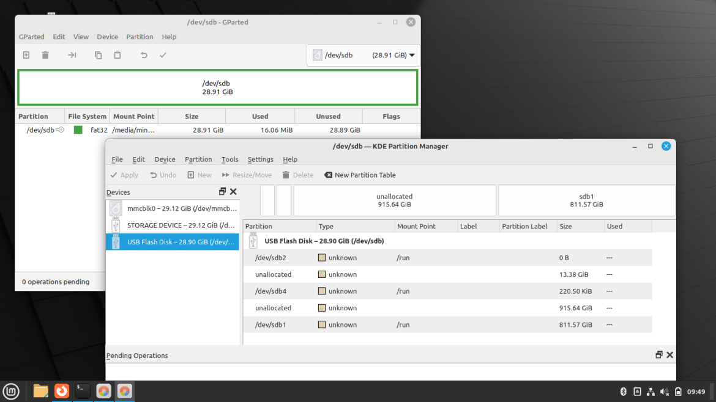Click the key icon beside /dev/sdb in GParted
The width and height of the screenshot is (716, 402).
(x=60, y=130)
